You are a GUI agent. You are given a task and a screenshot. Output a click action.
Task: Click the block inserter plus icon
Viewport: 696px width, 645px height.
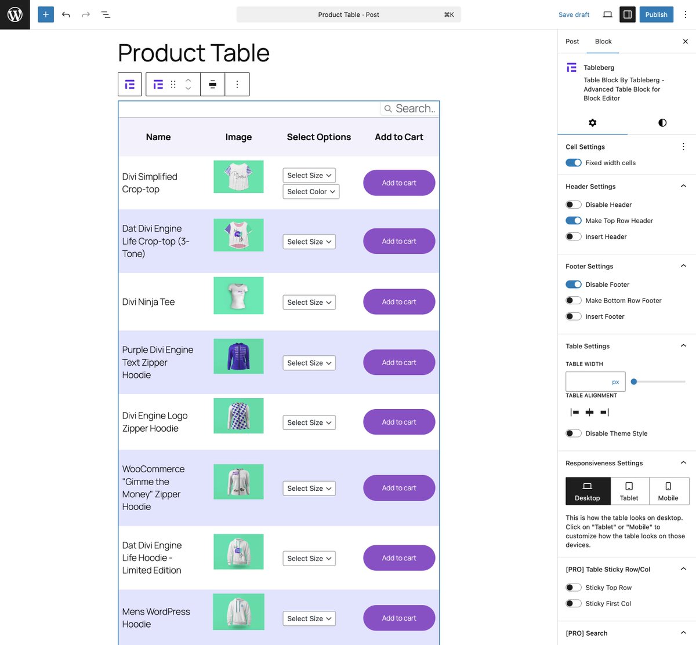point(45,14)
